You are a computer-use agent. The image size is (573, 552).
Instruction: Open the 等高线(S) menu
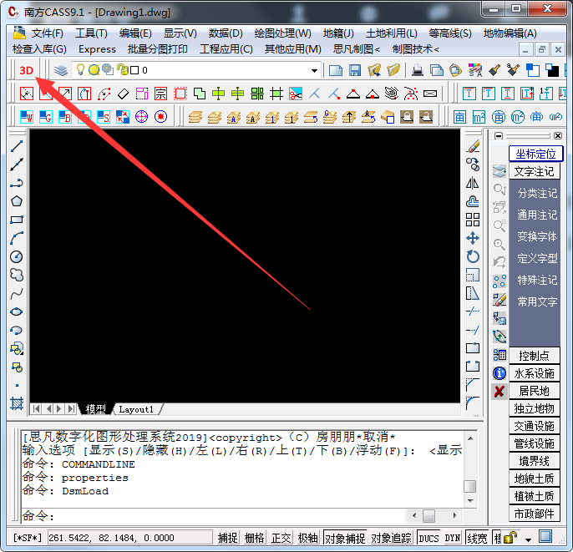tap(450, 33)
